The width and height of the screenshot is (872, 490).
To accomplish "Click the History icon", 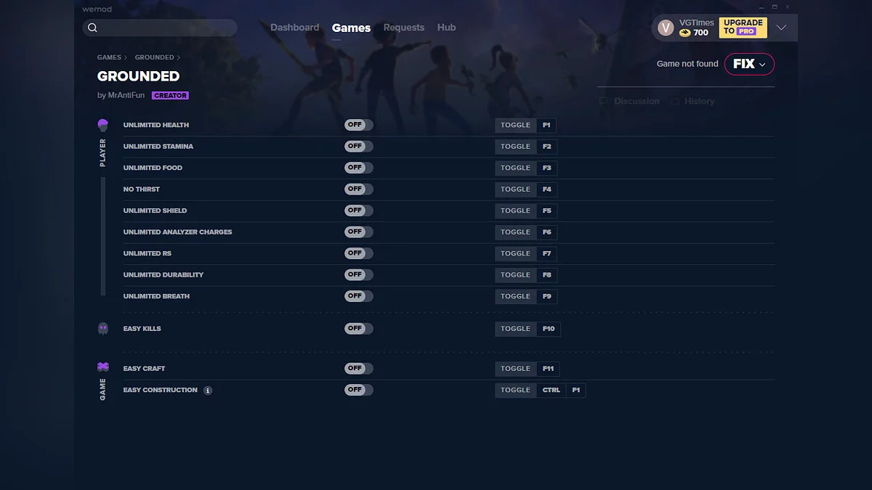I will click(x=676, y=102).
